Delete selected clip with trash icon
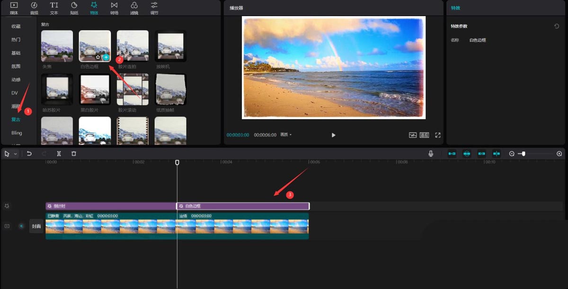This screenshot has width=568, height=289. coord(74,153)
